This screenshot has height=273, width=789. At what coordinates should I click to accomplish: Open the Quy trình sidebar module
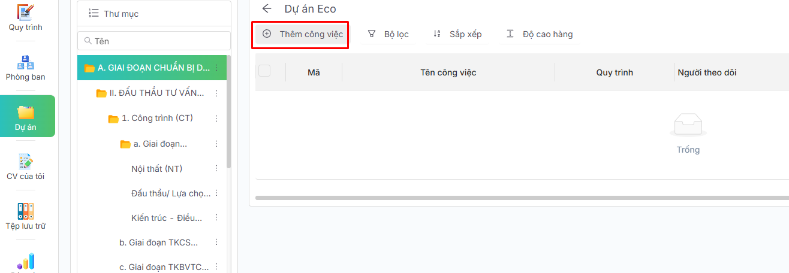(x=25, y=17)
